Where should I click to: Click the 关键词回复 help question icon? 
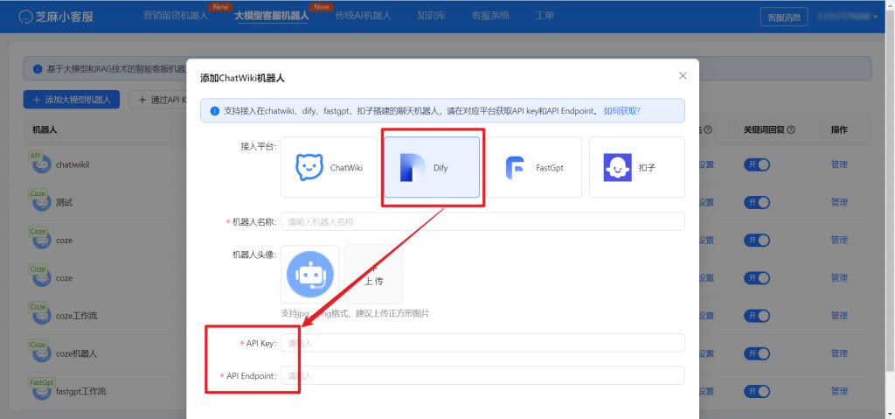click(x=791, y=129)
